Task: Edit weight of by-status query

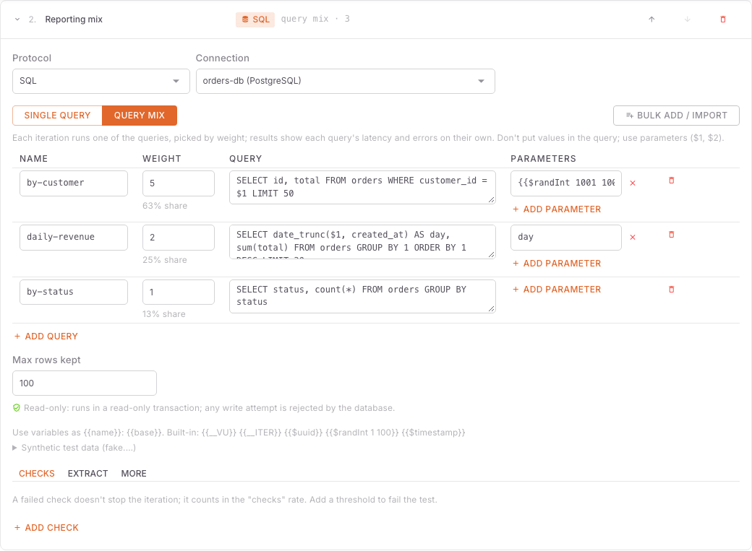Action: click(x=179, y=292)
